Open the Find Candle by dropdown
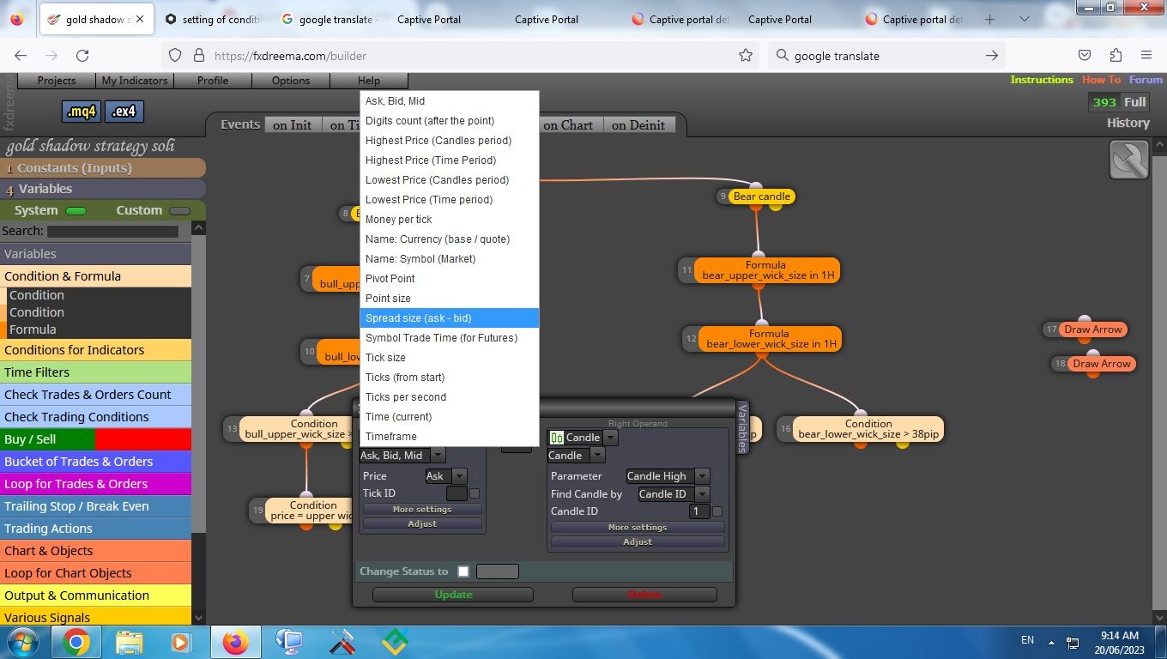Screen dimensions: 1167x659 coord(674,494)
